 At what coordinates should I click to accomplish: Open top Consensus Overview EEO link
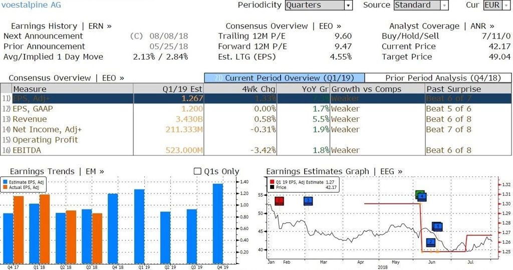(284, 26)
